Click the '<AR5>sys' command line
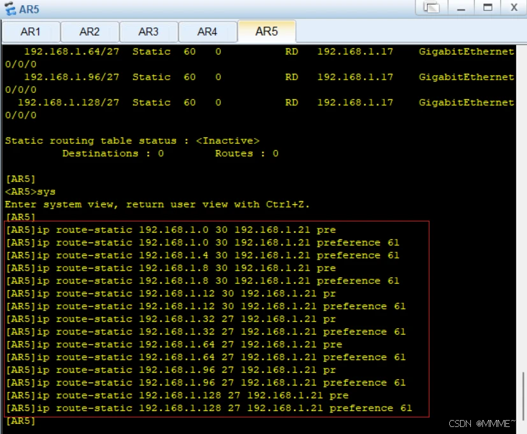 click(x=30, y=192)
